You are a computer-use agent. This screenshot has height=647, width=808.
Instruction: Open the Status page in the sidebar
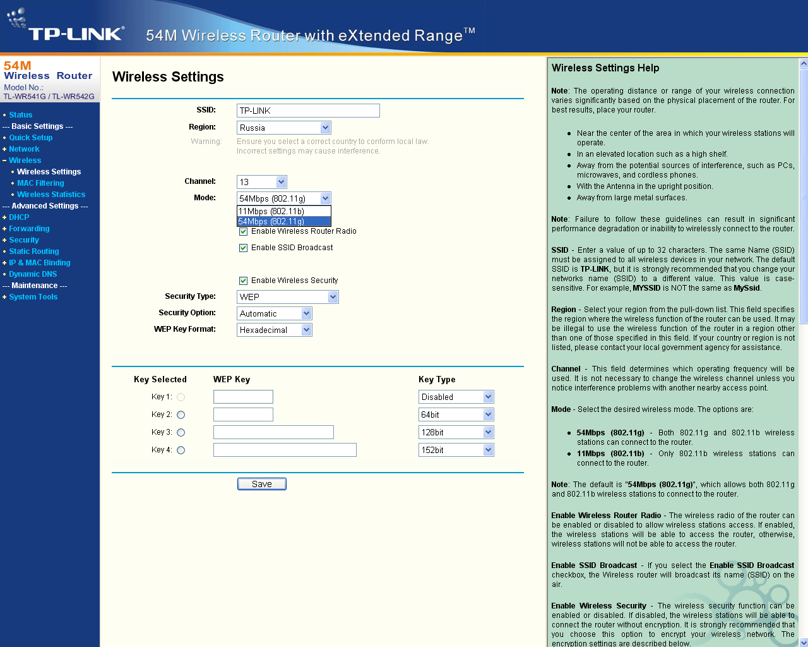click(x=21, y=115)
